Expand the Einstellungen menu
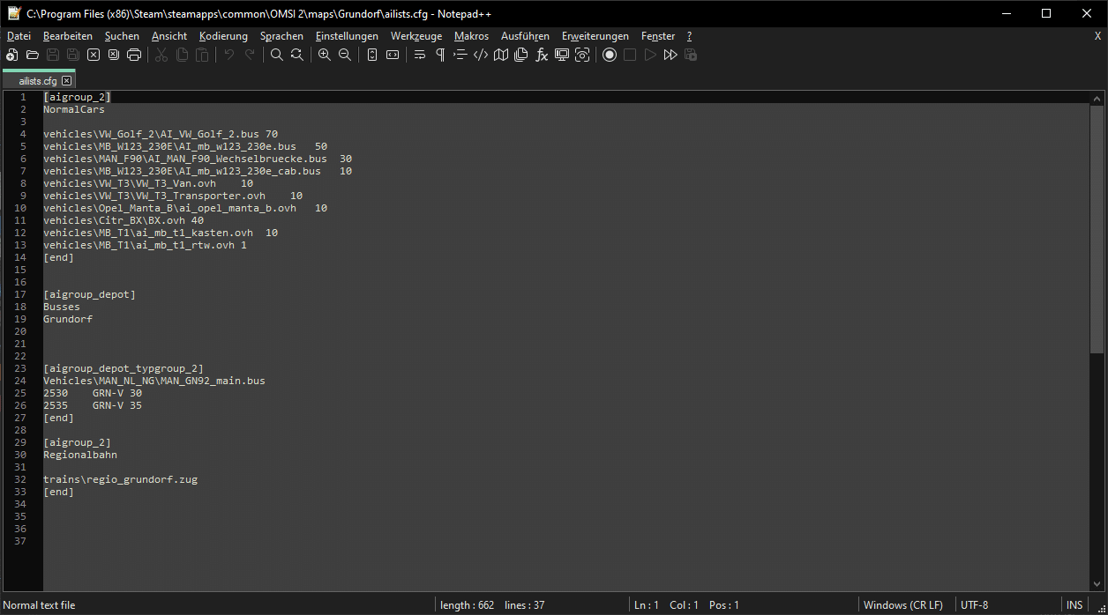The width and height of the screenshot is (1108, 615). tap(347, 36)
